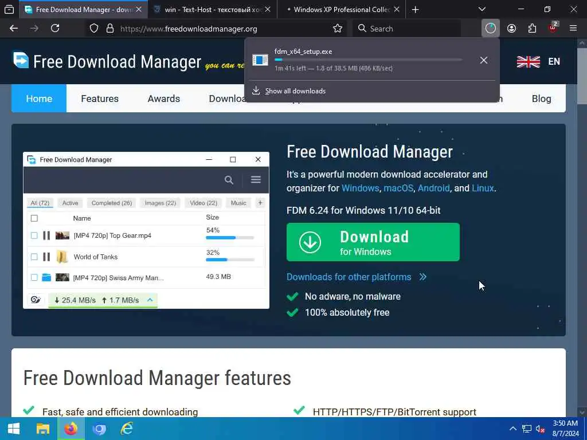Go back using the browser back arrow
Viewport: 587px width, 440px height.
pyautogui.click(x=14, y=29)
